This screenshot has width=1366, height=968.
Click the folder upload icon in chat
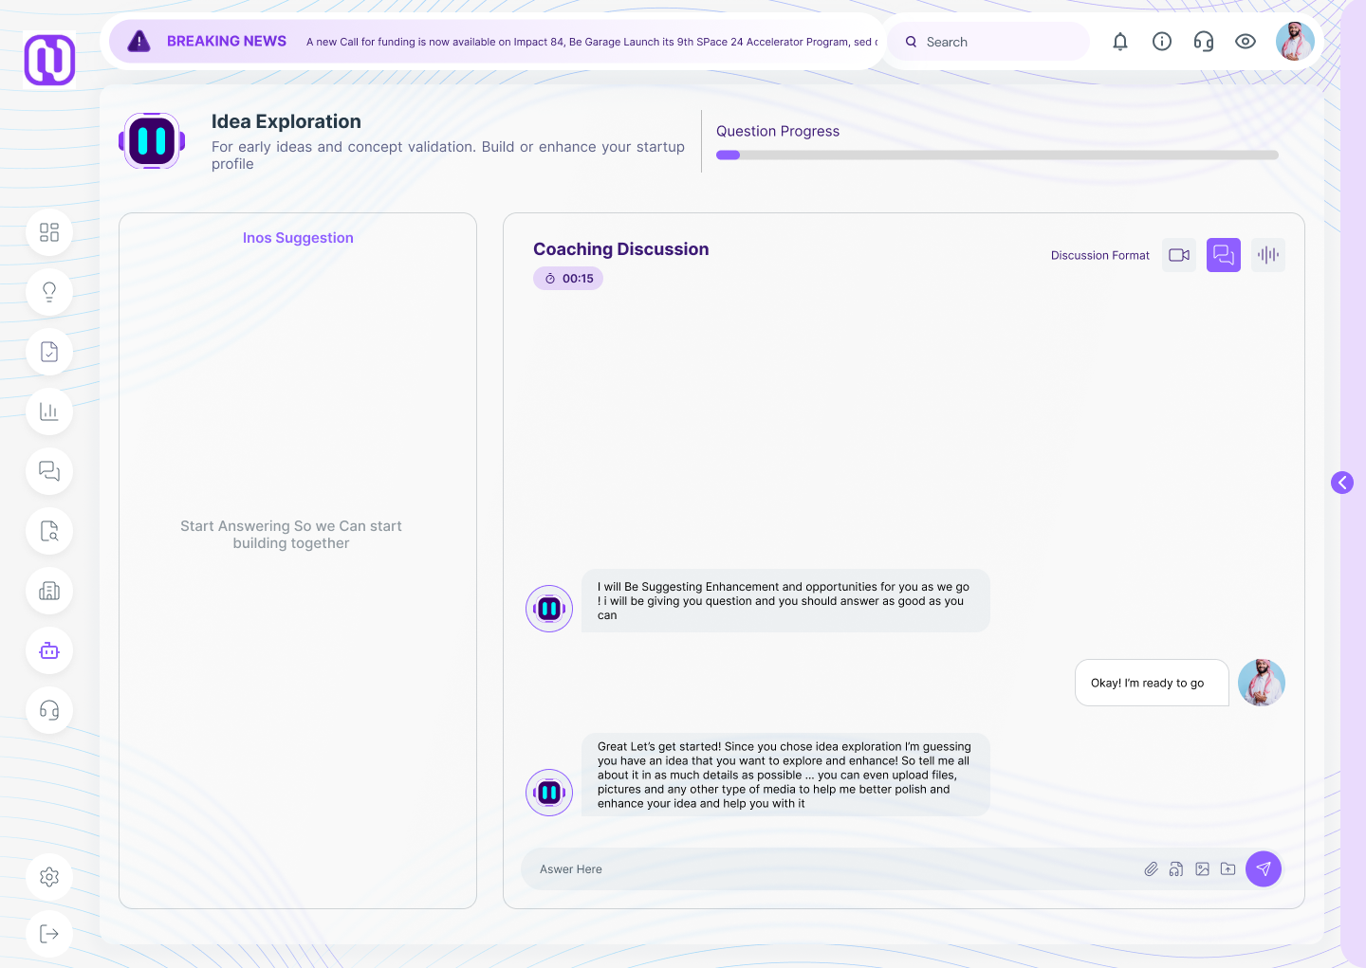click(x=1228, y=869)
